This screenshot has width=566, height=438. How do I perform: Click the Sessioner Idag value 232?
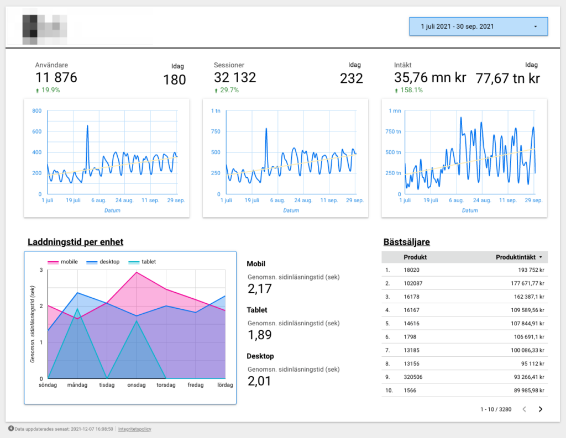(351, 78)
